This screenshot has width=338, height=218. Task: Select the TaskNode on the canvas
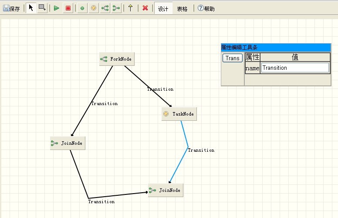179,114
